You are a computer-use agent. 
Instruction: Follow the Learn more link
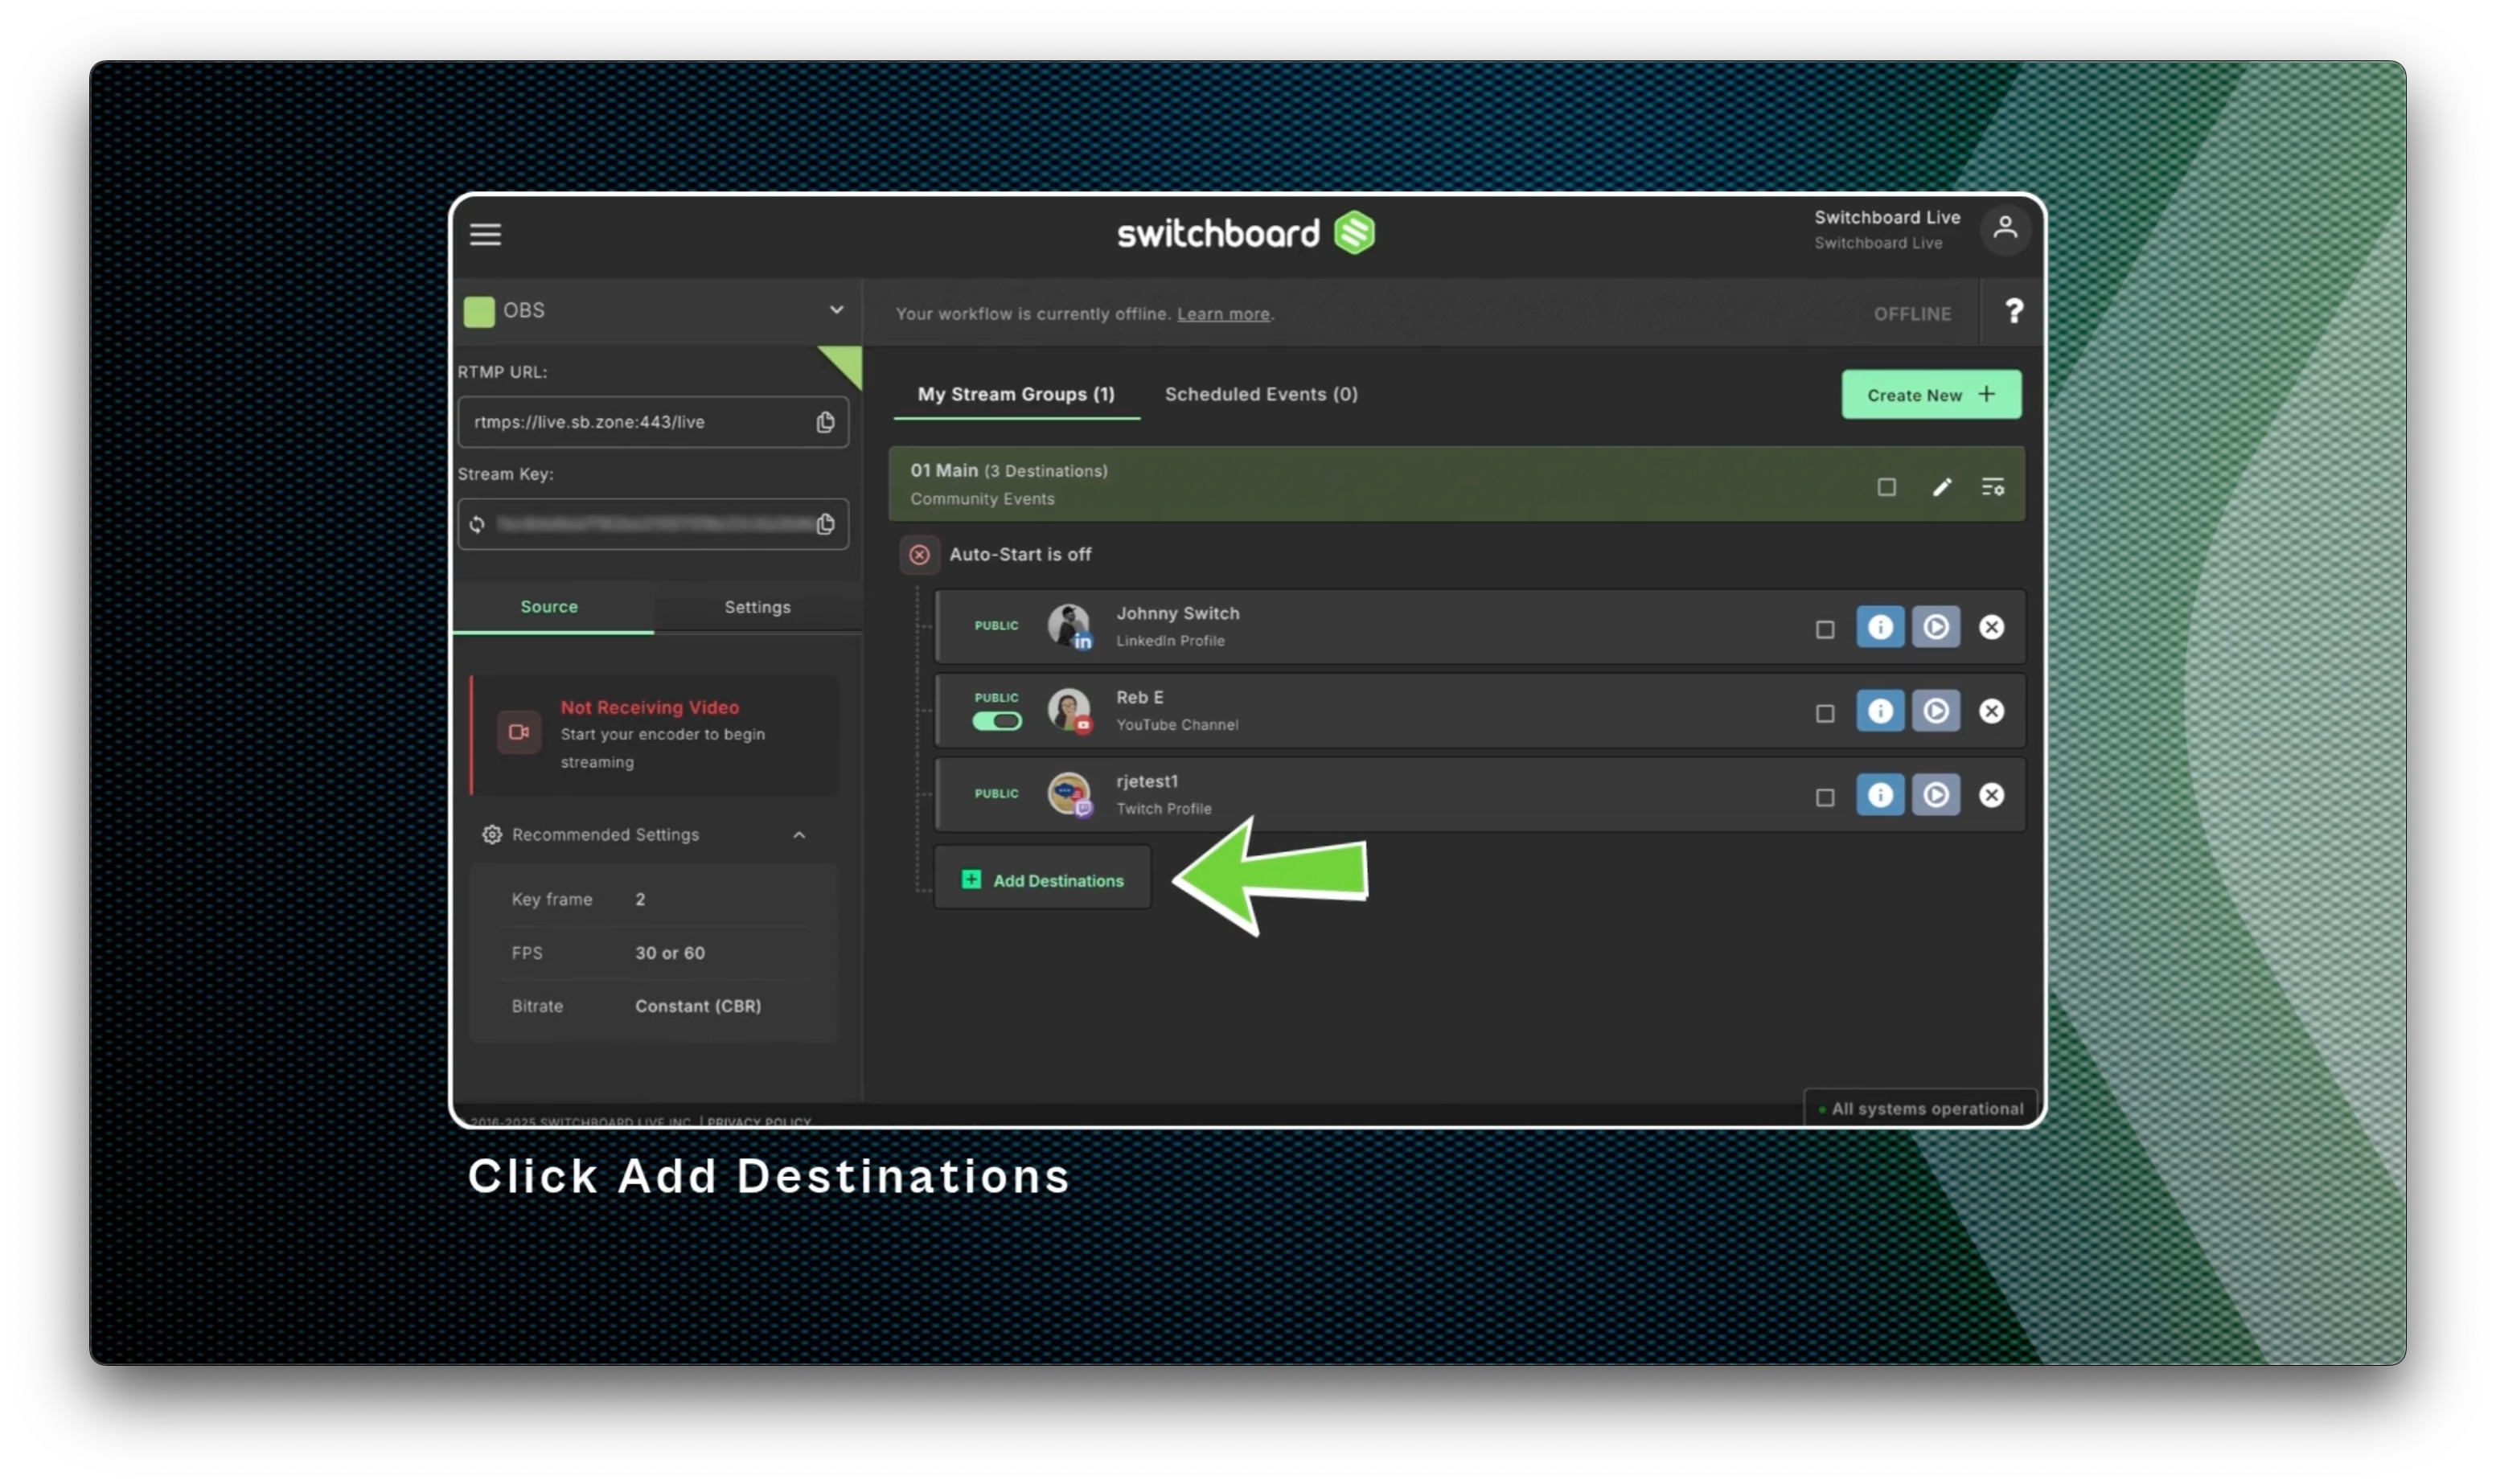click(1222, 314)
